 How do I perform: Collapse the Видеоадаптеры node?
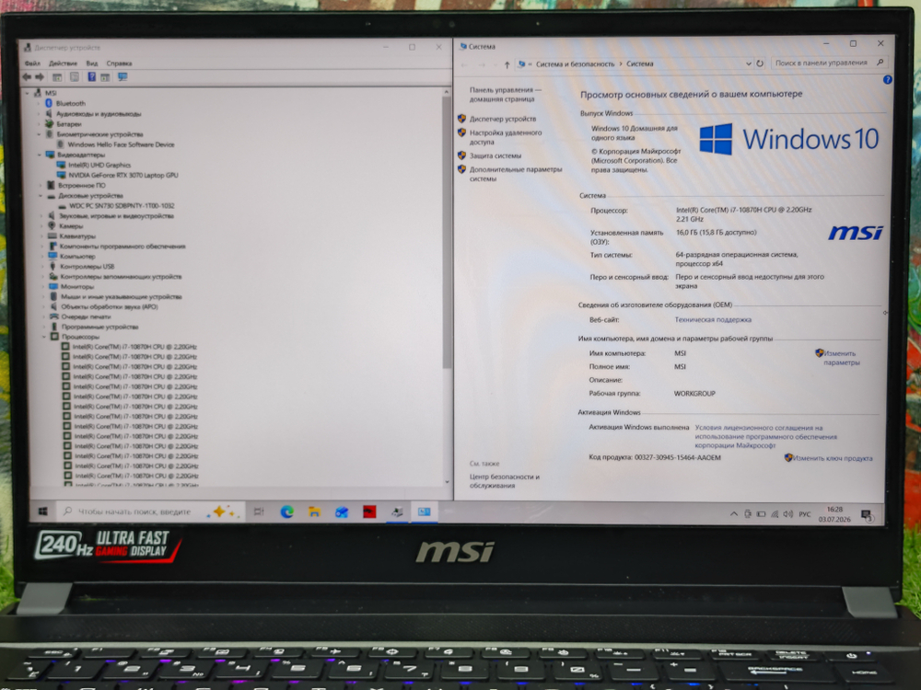tap(40, 155)
